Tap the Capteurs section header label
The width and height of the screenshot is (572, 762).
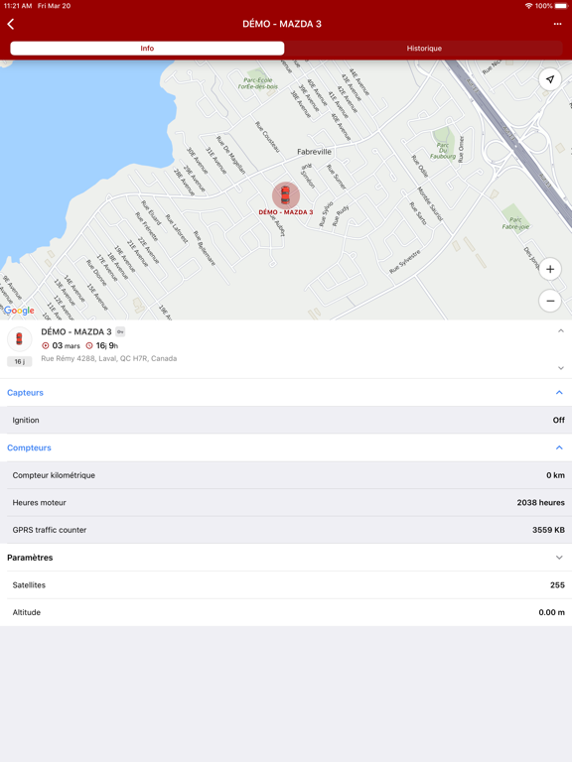25,393
